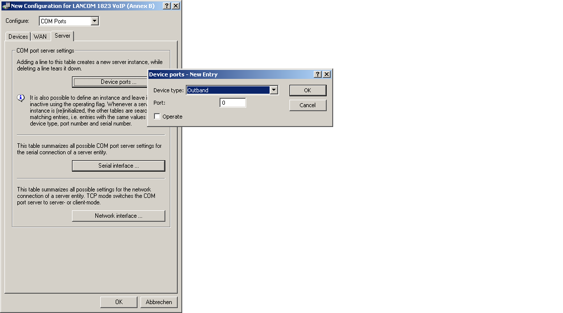Expand the Configure dropdown set to COM Ports
The width and height of the screenshot is (563, 313).
tap(95, 21)
